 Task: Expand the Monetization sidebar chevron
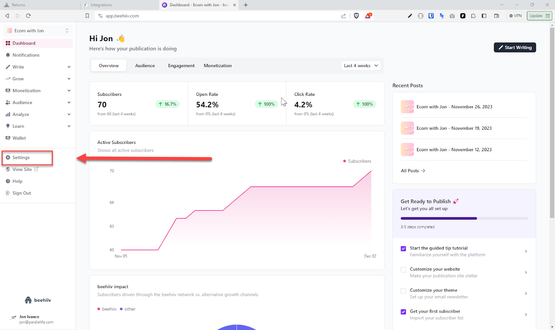pos(69,91)
